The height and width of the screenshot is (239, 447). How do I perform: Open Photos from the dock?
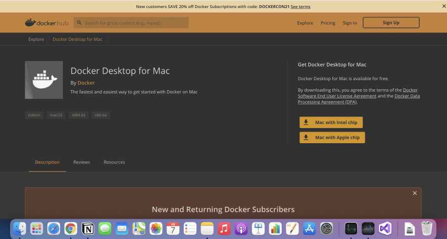click(156, 228)
